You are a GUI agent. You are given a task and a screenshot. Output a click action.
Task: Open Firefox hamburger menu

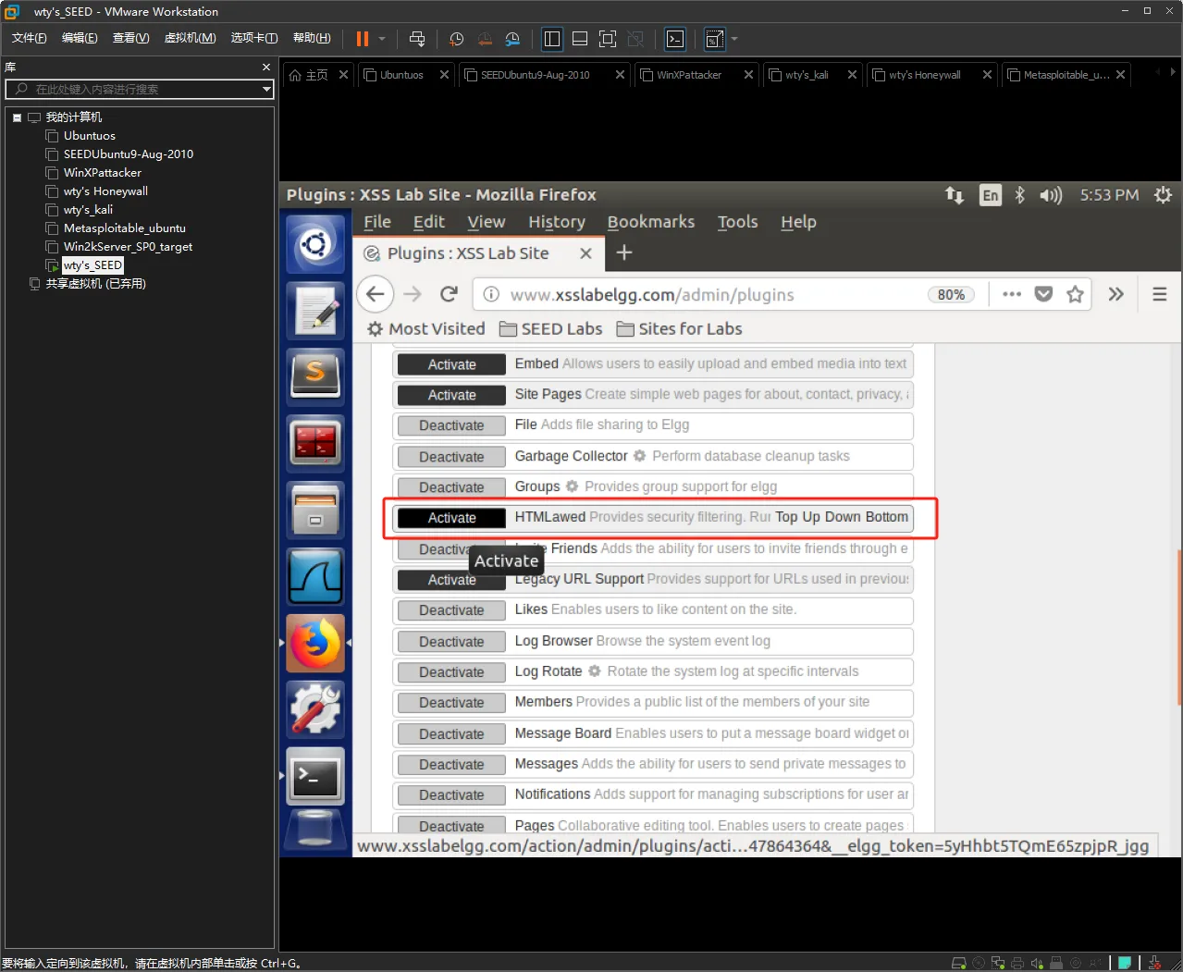pos(1159,294)
